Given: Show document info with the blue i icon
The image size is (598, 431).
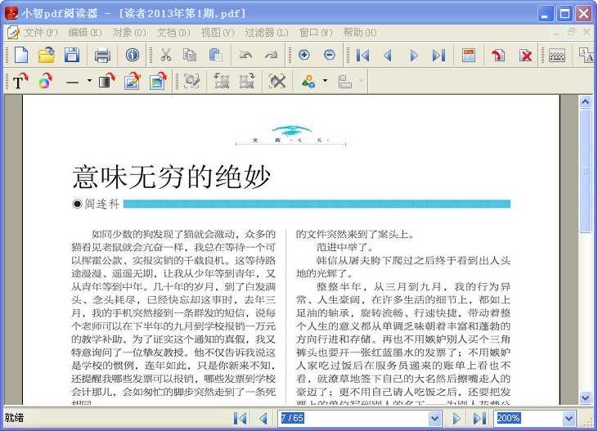Looking at the screenshot, I should (x=133, y=56).
